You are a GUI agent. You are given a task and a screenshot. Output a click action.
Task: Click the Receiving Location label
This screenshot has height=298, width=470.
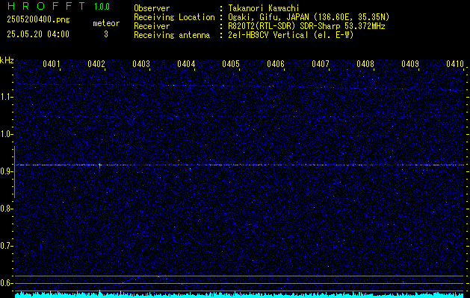coord(174,17)
